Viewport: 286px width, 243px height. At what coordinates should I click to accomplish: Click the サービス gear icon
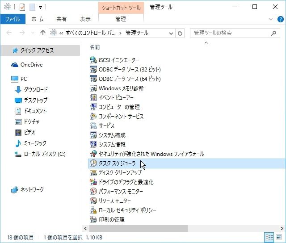[x=93, y=126]
